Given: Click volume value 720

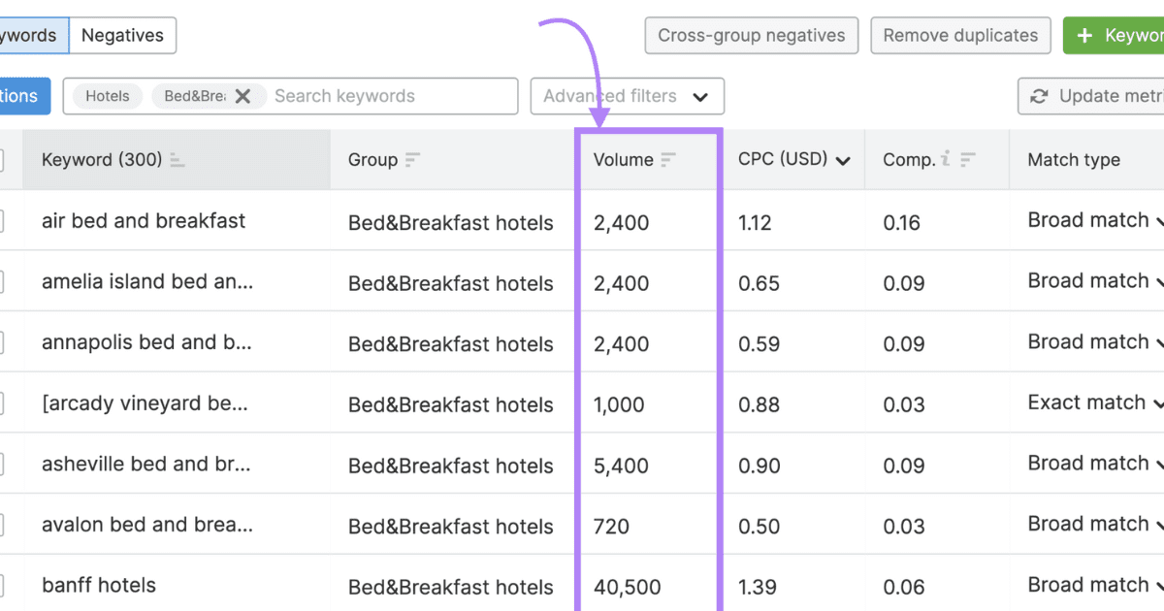Looking at the screenshot, I should coord(611,527).
